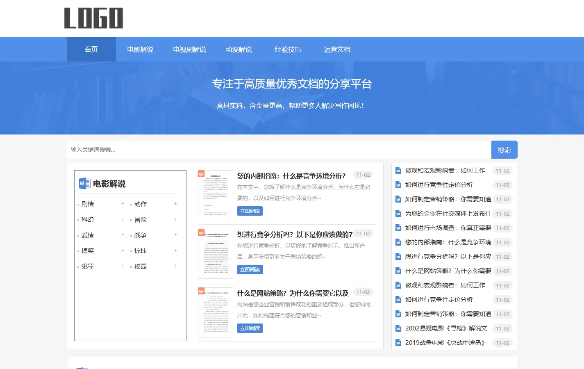Screen dimensions: 584x369
Task: Click 立即阅读 under 您的内部指南 article
Action: click(x=250, y=211)
